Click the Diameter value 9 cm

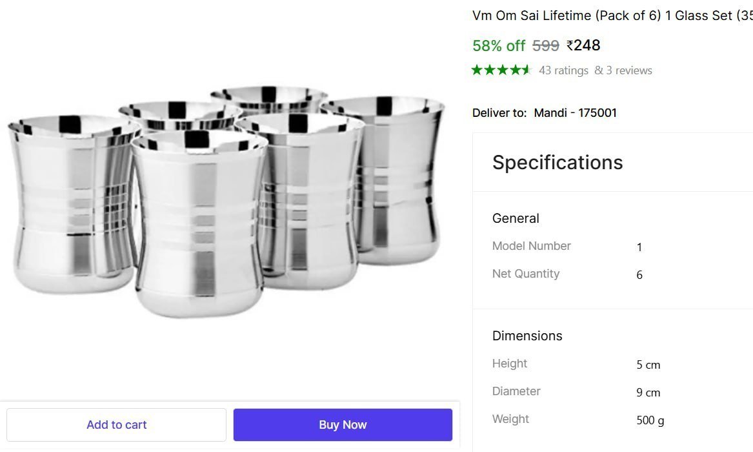coord(648,393)
